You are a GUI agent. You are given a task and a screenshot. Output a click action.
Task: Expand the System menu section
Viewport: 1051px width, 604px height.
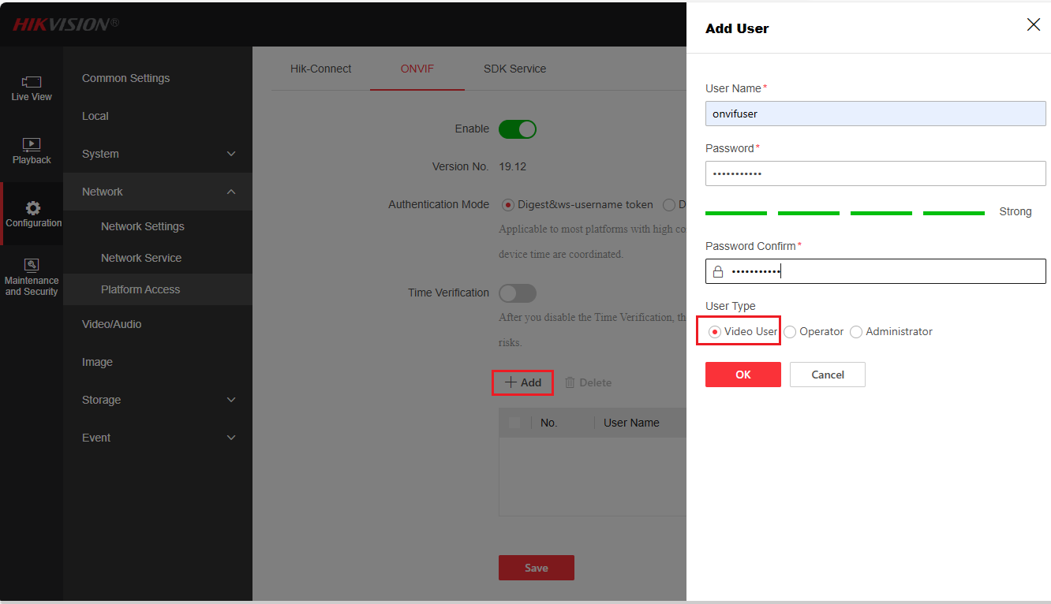(x=231, y=154)
